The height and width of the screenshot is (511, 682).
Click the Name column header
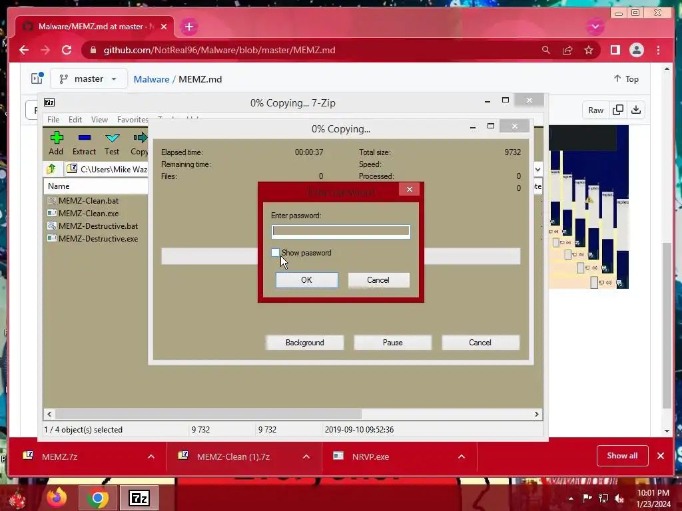[x=96, y=186]
